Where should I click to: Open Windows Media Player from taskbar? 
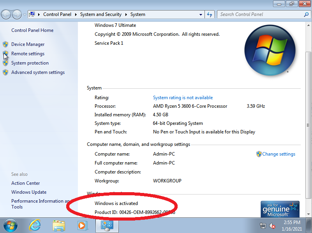click(82, 226)
